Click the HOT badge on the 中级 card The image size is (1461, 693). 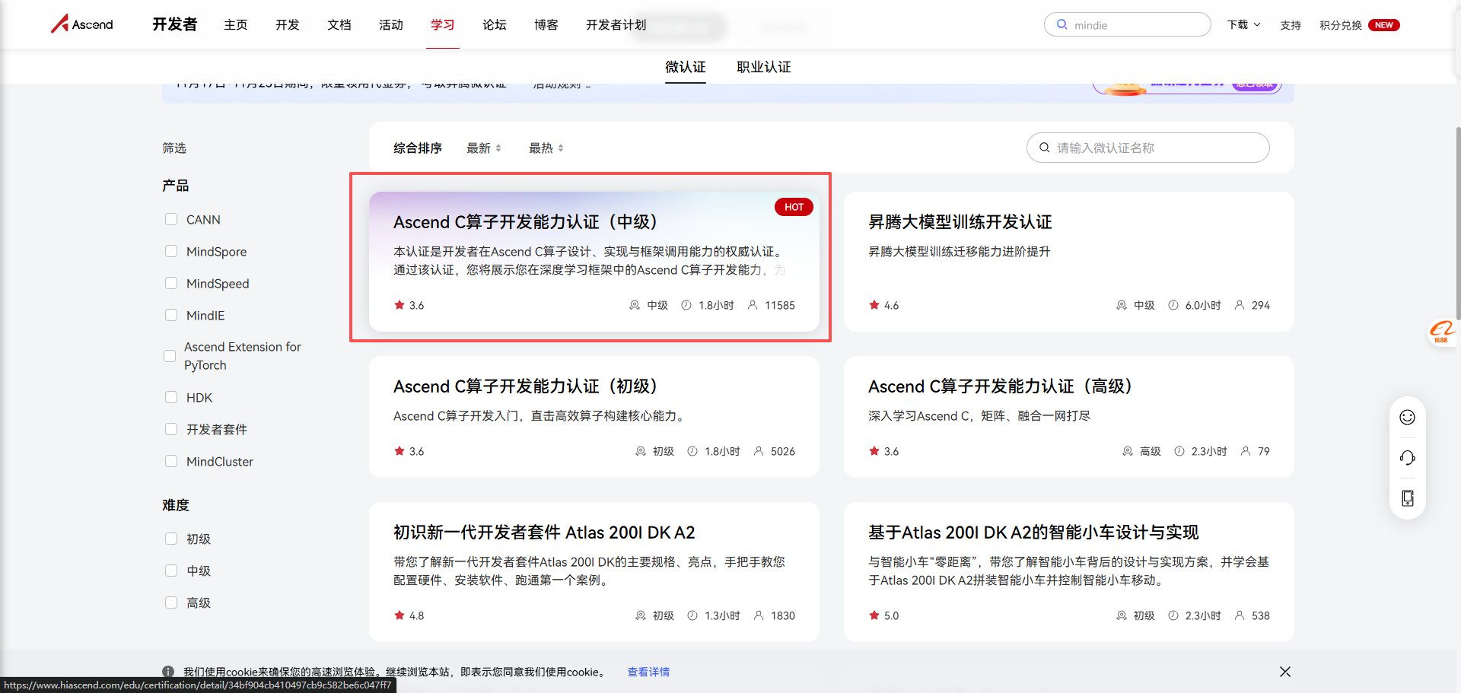794,207
